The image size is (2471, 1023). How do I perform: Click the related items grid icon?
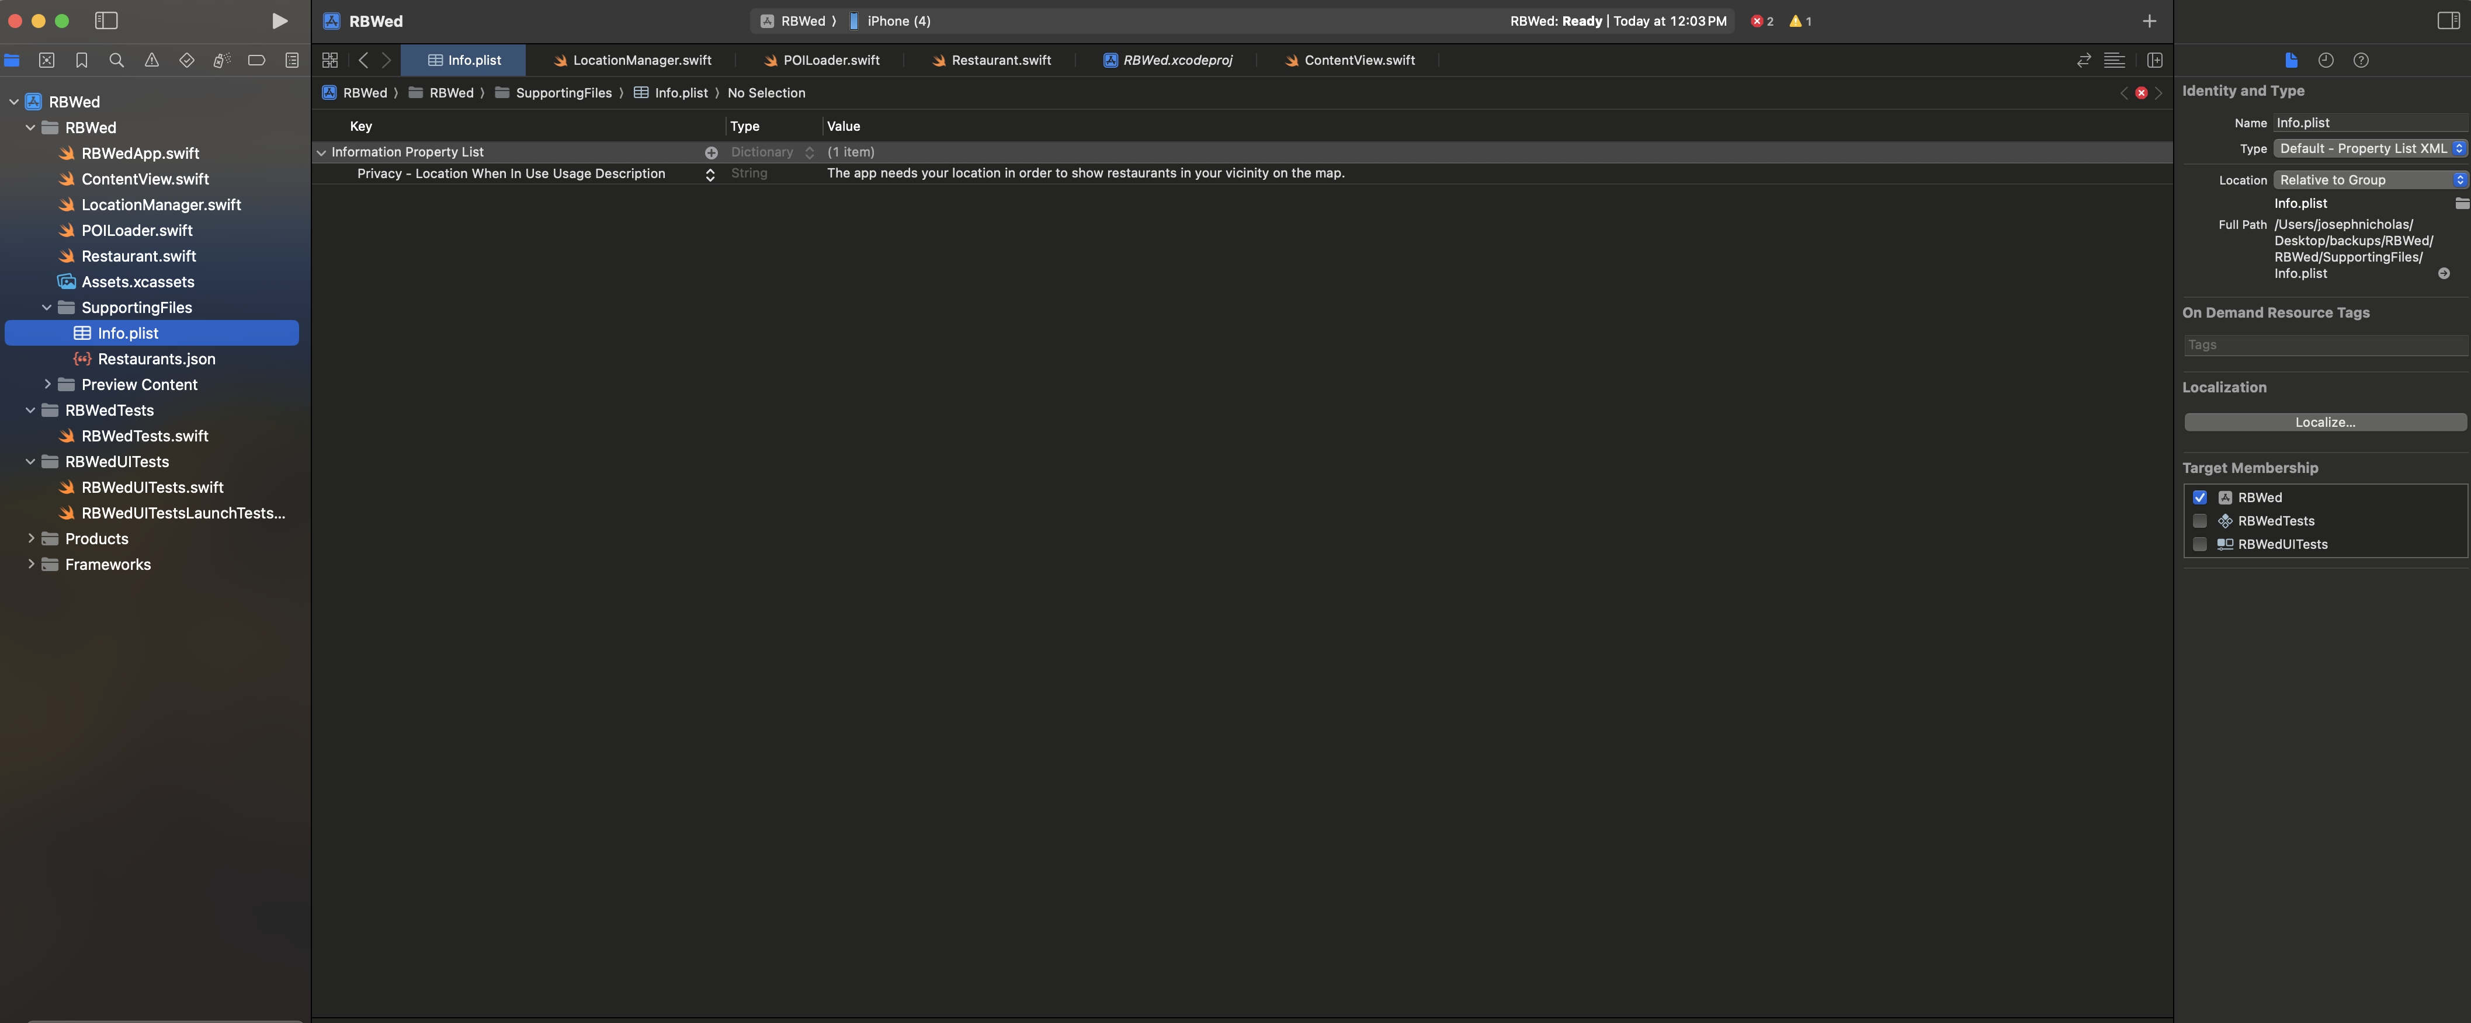point(330,60)
